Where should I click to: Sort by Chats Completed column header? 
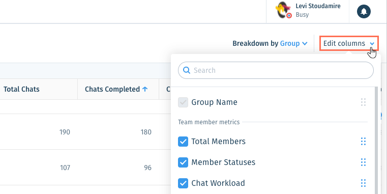(112, 89)
